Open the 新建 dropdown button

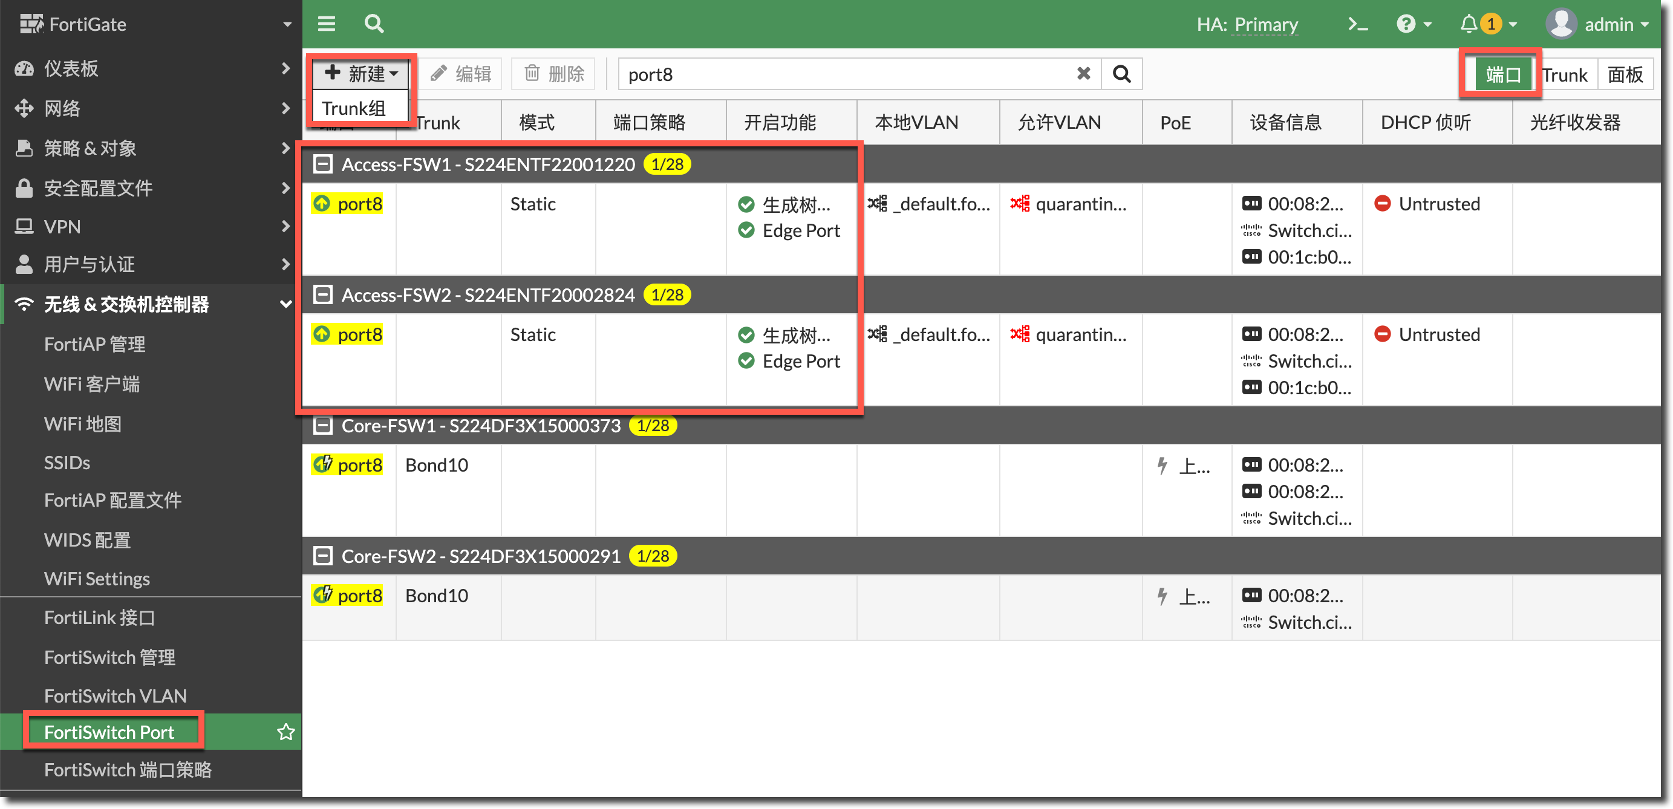click(x=361, y=73)
